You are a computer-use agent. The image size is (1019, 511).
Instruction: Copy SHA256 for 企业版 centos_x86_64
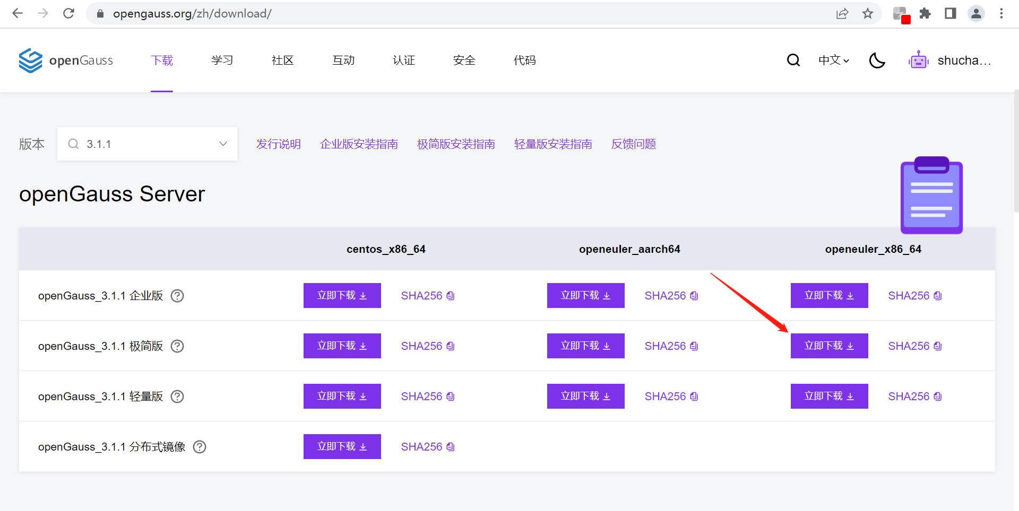click(428, 296)
